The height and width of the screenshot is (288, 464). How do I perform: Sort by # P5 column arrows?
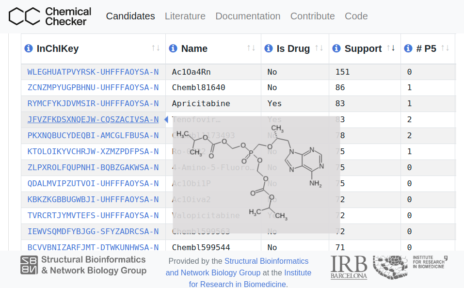click(445, 48)
